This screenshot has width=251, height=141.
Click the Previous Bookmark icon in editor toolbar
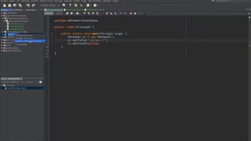[x=107, y=14]
